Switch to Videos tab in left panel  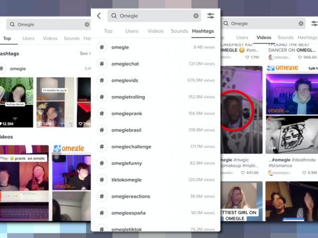[50, 39]
